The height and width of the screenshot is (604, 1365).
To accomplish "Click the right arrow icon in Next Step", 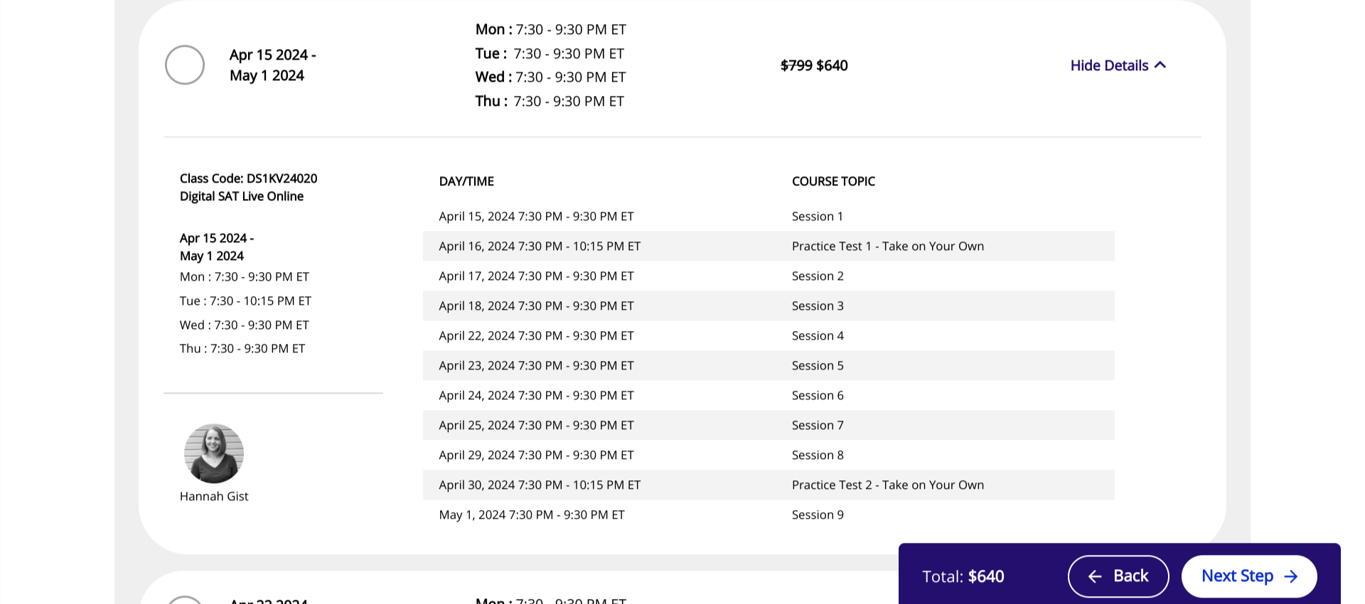I will pos(1291,576).
